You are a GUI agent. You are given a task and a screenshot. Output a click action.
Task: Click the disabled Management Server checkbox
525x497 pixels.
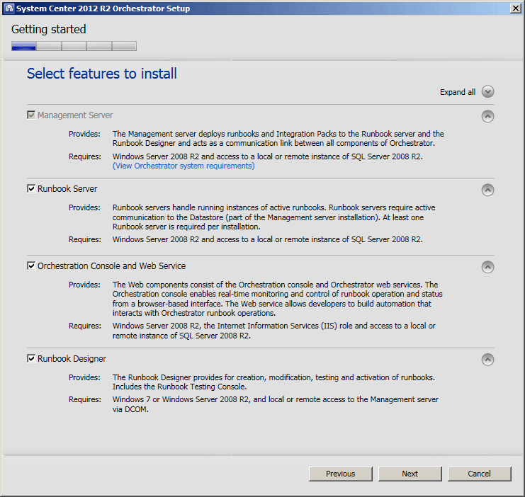(x=31, y=115)
